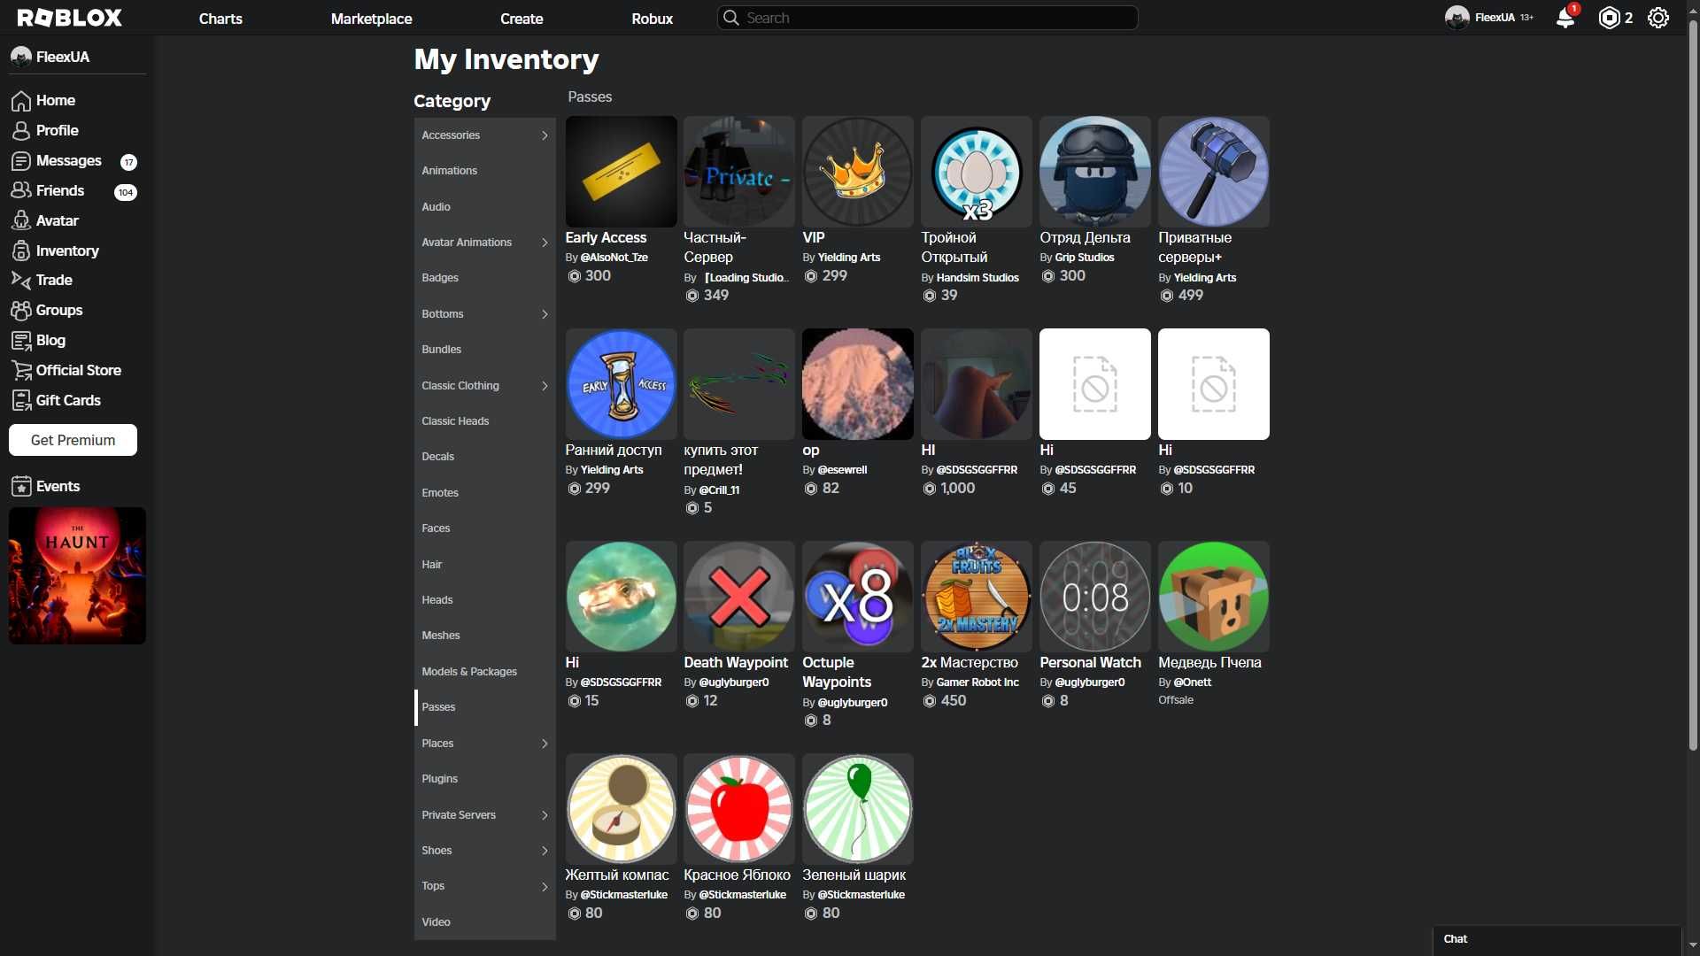
Task: Open creator link Gamer Robot Inc
Action: point(977,682)
